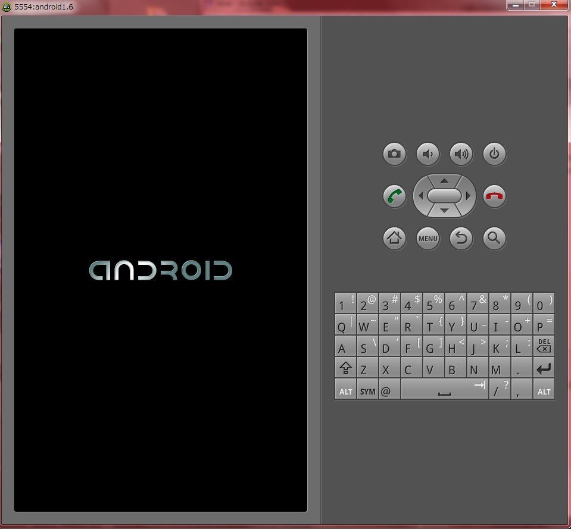This screenshot has width=571, height=529.
Task: Click the 7 & key
Action: pos(478,303)
